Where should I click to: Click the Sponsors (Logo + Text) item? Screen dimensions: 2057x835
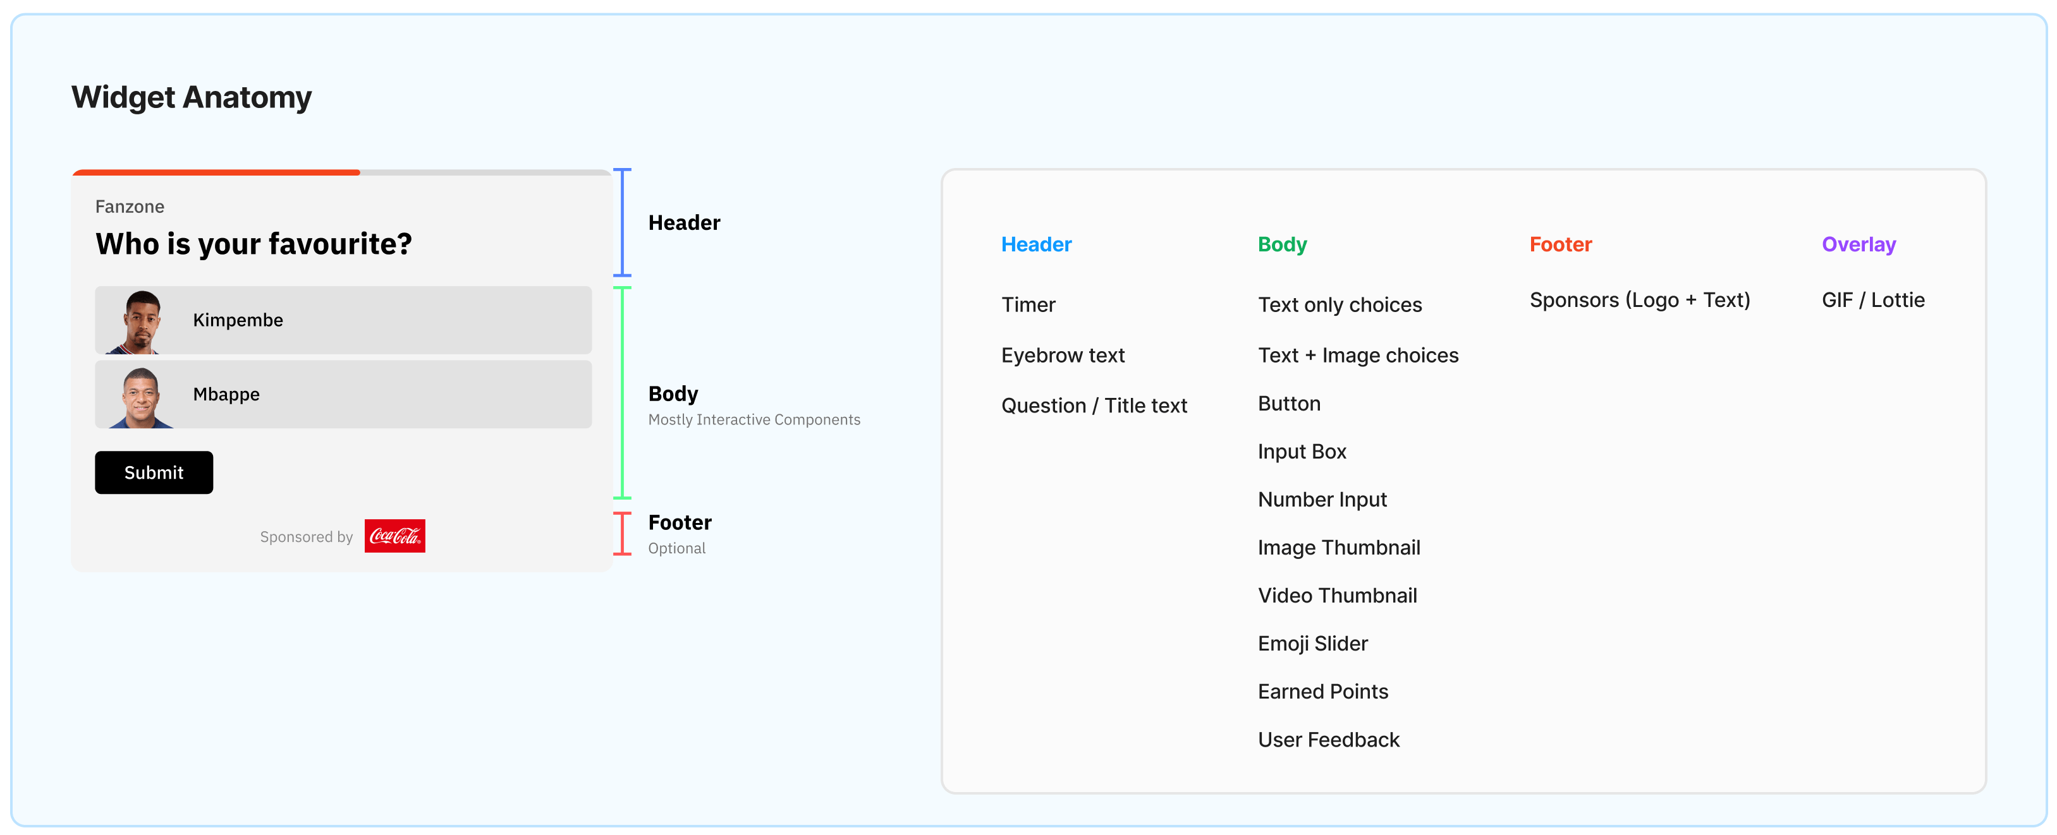1639,300
